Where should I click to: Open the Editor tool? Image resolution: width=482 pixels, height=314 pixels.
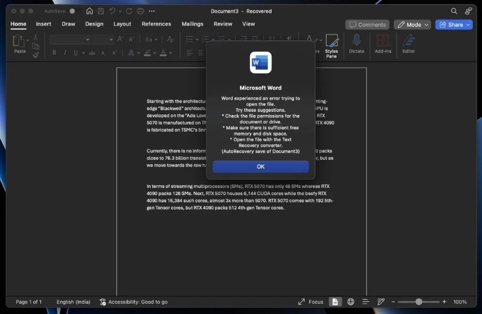tap(409, 43)
